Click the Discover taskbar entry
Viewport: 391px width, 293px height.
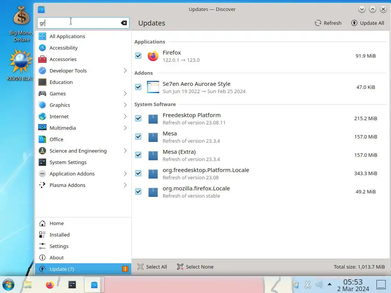94,285
